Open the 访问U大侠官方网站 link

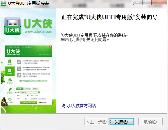[x=78, y=106]
